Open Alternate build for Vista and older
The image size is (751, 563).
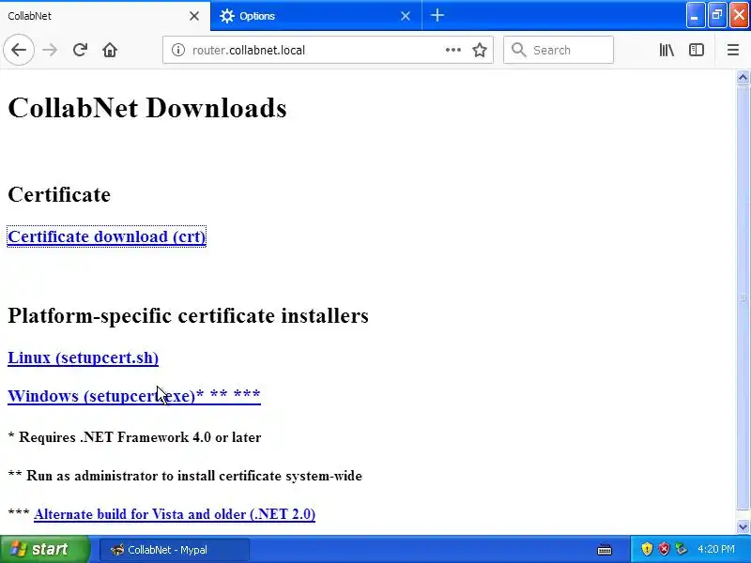[x=175, y=514]
